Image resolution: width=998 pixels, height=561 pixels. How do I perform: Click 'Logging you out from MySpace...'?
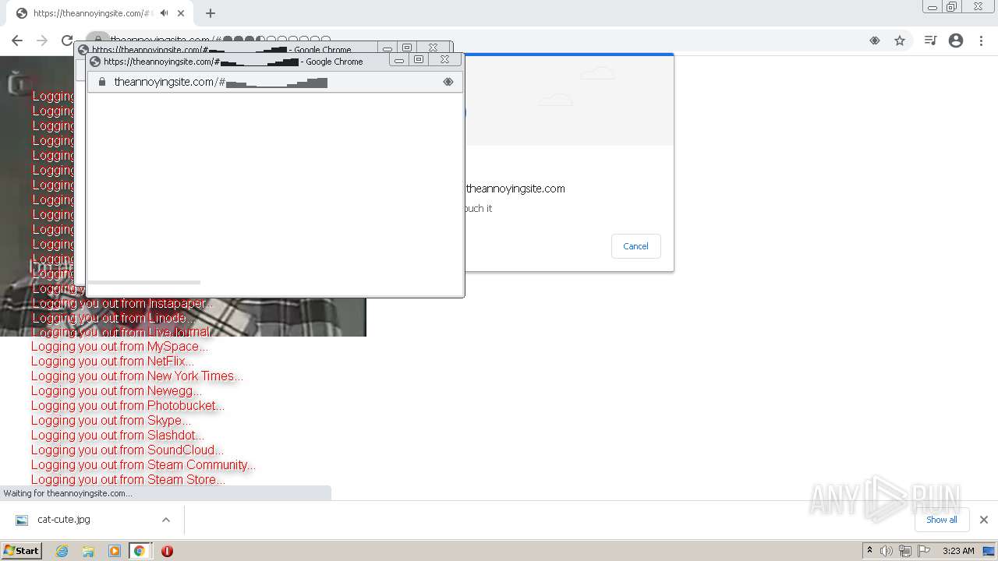pos(119,347)
